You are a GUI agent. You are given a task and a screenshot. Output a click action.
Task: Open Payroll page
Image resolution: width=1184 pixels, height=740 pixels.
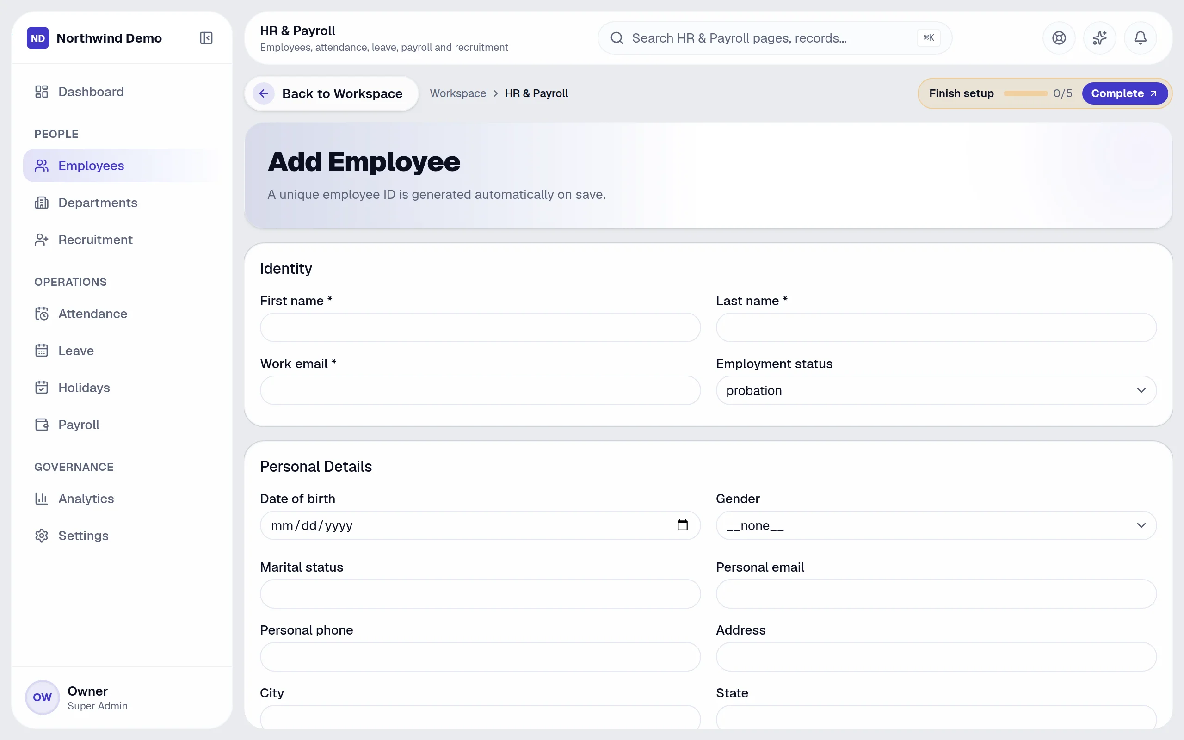tap(122, 425)
